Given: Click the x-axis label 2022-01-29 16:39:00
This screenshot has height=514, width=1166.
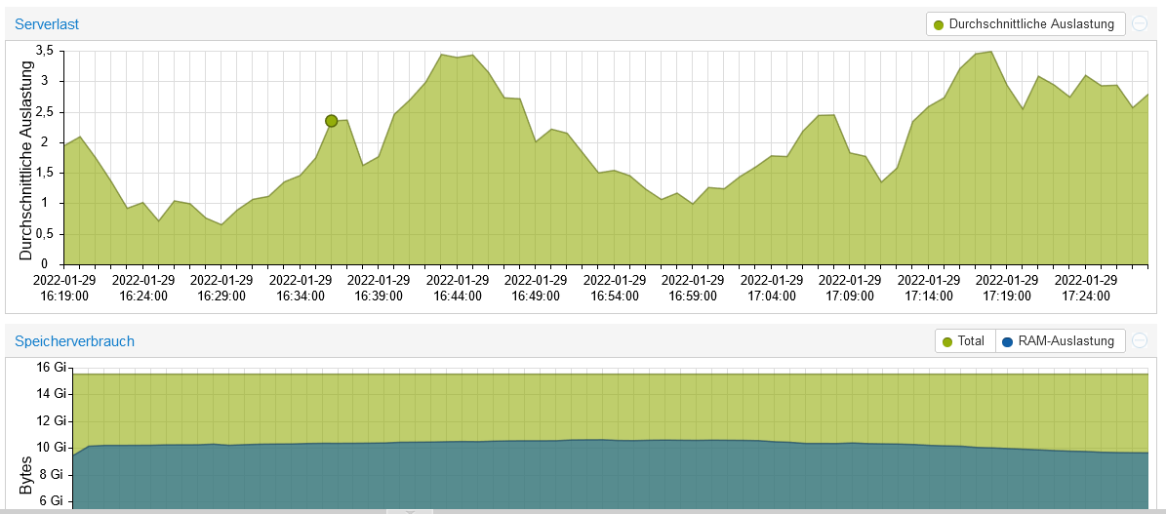Looking at the screenshot, I should [379, 288].
